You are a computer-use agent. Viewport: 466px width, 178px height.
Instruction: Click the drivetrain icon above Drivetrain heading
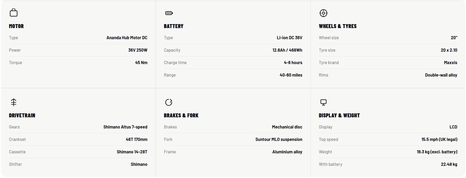point(13,102)
